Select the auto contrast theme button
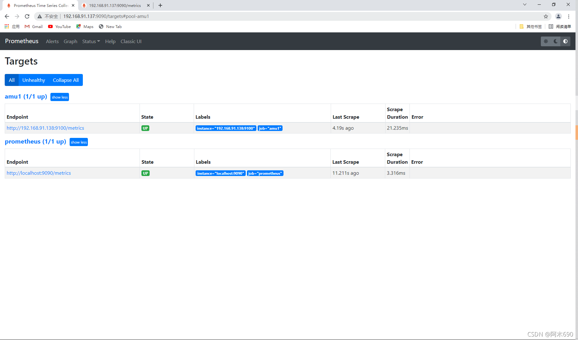 tap(565, 41)
